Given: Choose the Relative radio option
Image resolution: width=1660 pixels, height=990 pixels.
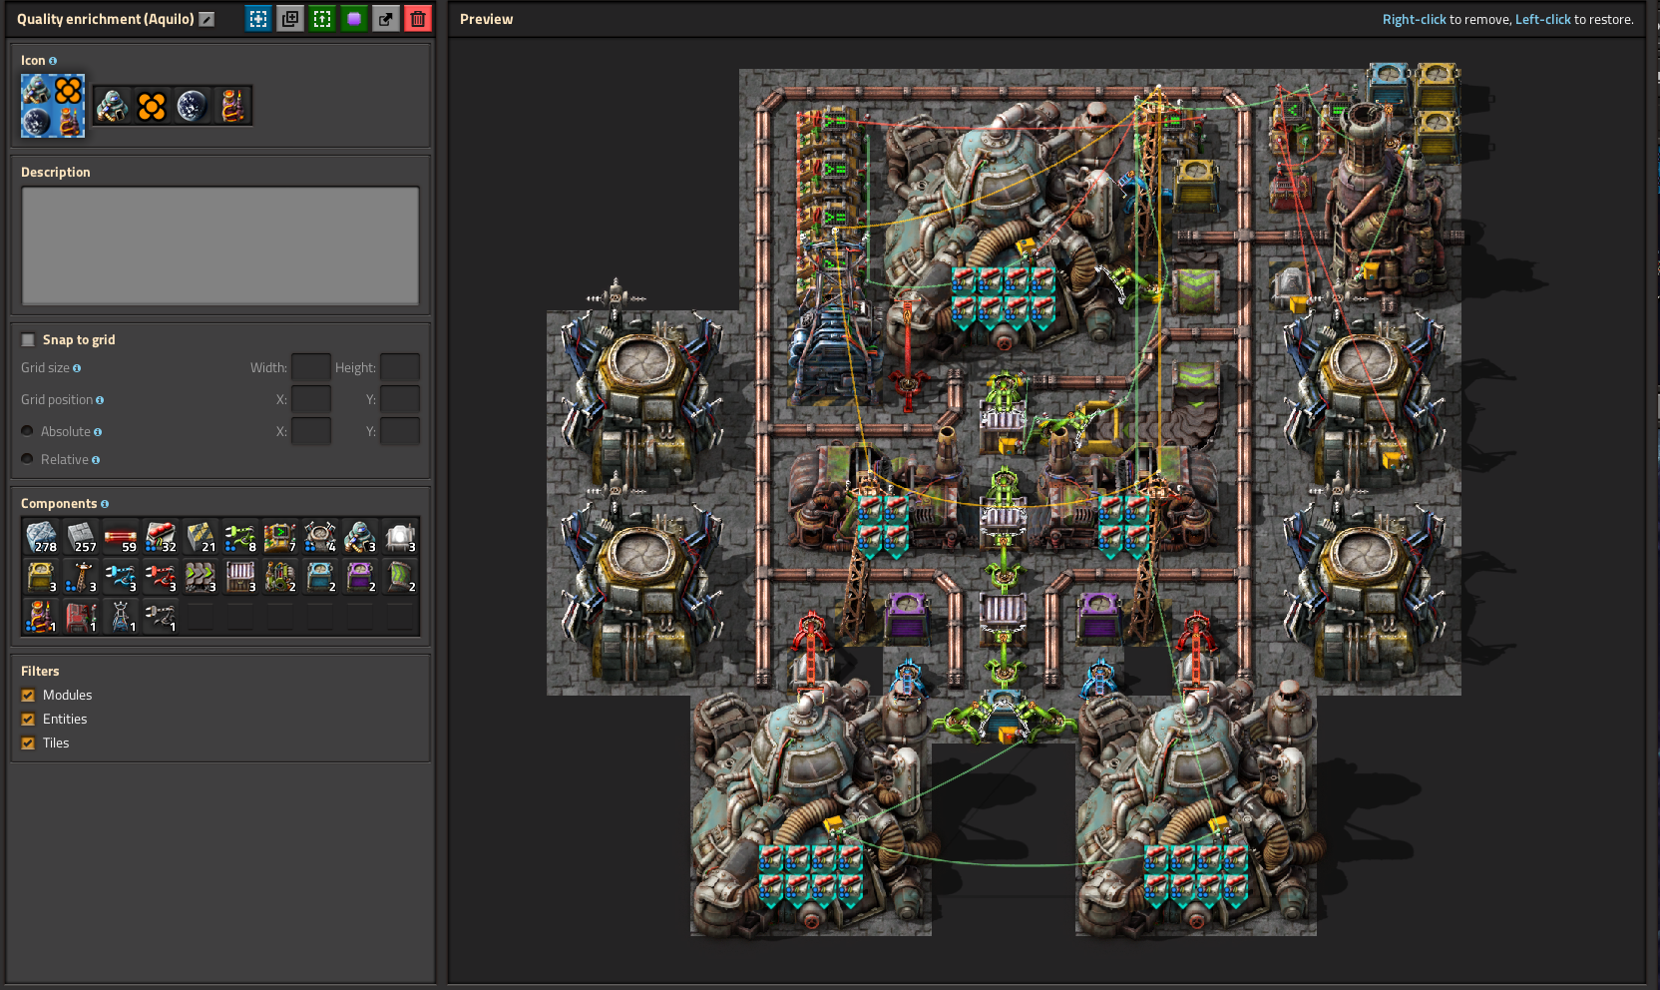Looking at the screenshot, I should pyautogui.click(x=28, y=459).
